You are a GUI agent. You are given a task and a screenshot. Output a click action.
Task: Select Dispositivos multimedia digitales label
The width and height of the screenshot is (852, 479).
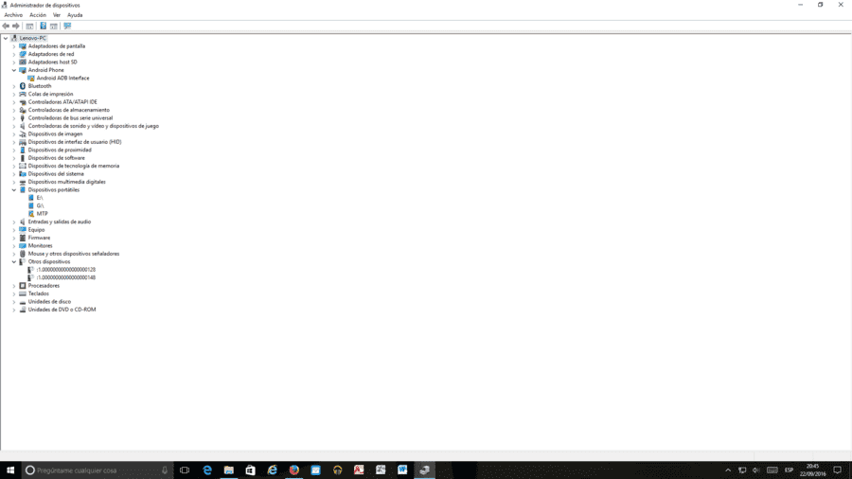click(x=67, y=182)
